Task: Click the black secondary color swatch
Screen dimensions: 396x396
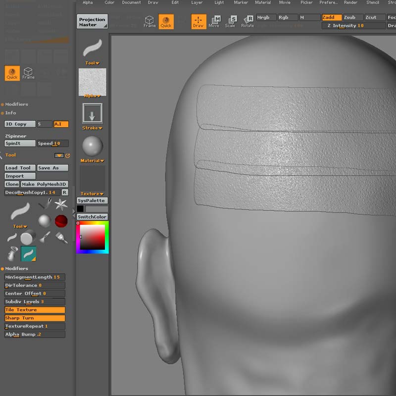Action: (80, 208)
